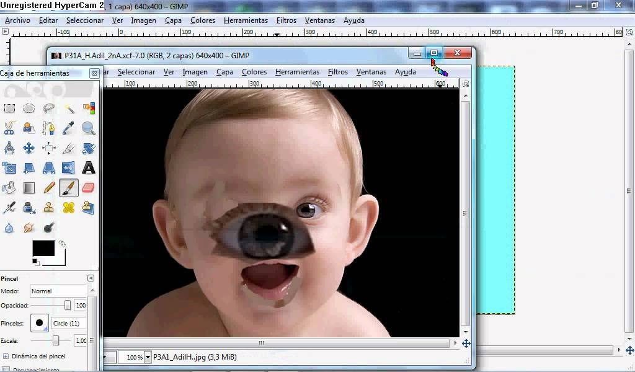Select the Scale tool
The image size is (635, 372).
pos(9,168)
